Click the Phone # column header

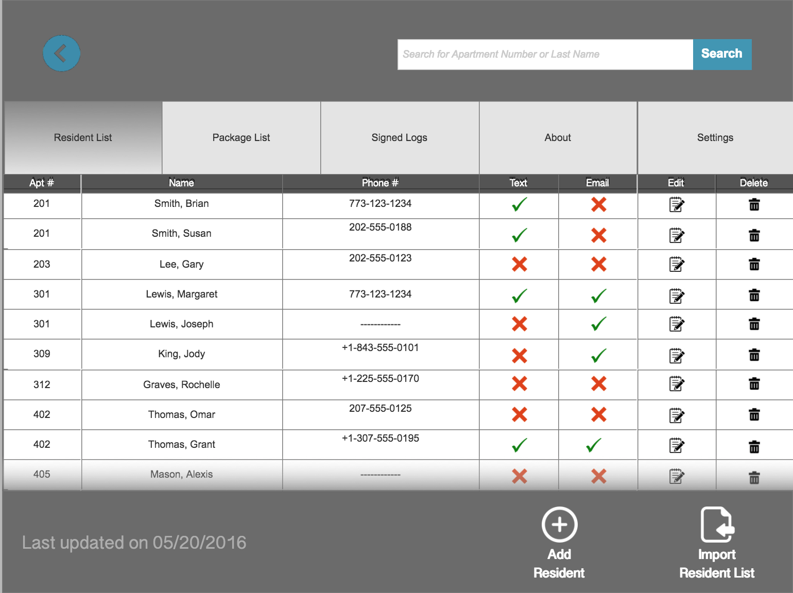[381, 183]
